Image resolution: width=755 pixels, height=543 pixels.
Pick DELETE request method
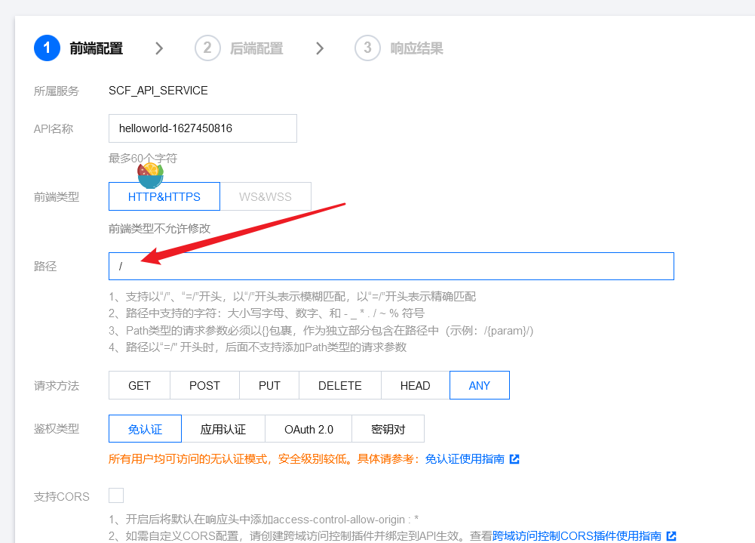tap(339, 385)
